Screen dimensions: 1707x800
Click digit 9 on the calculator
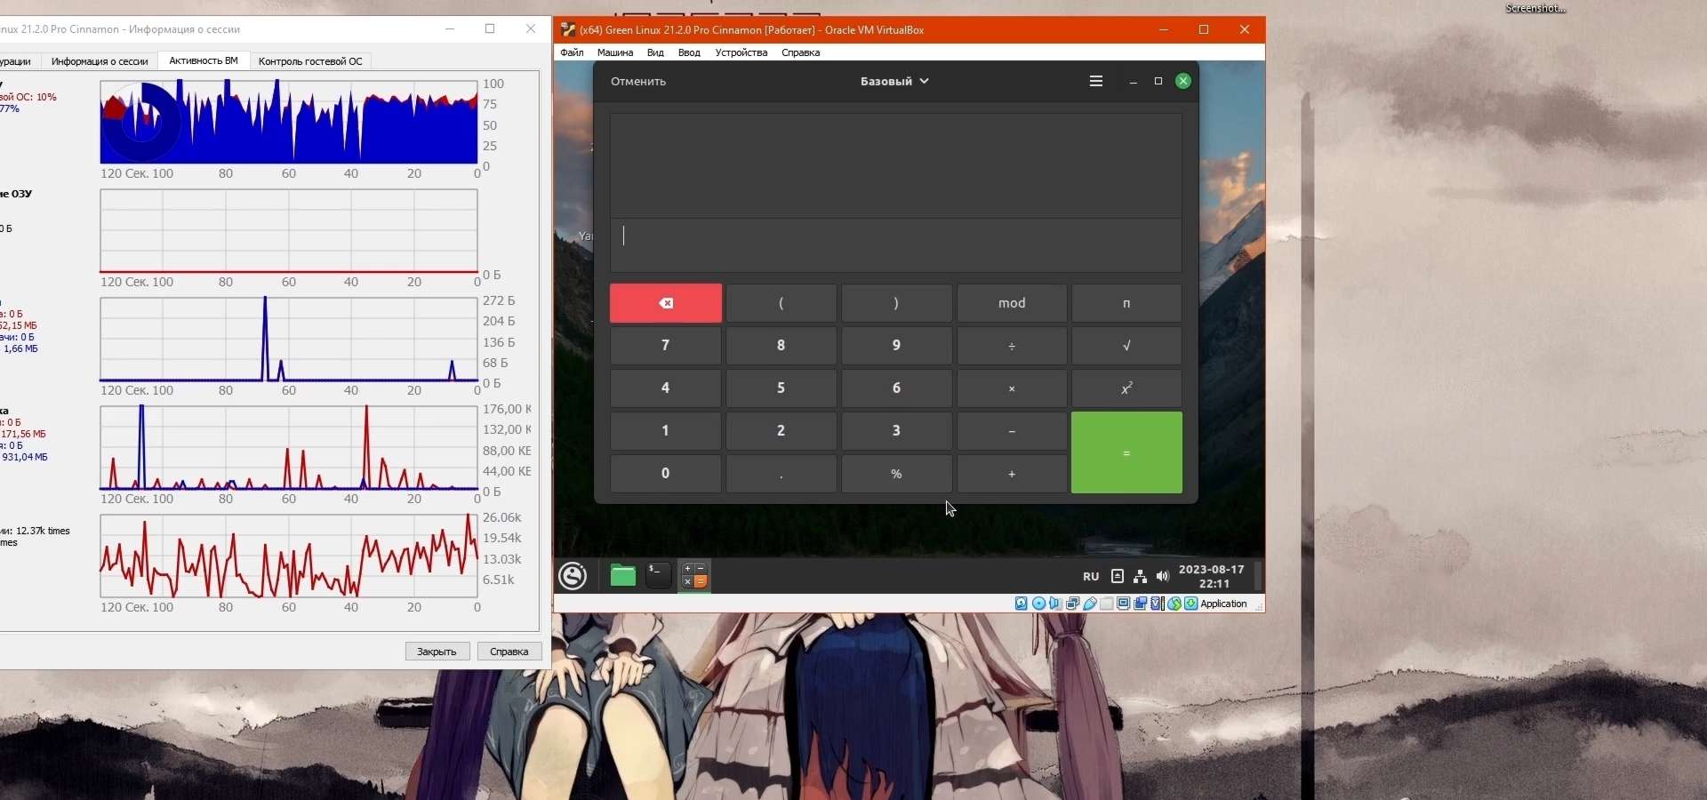pos(896,346)
